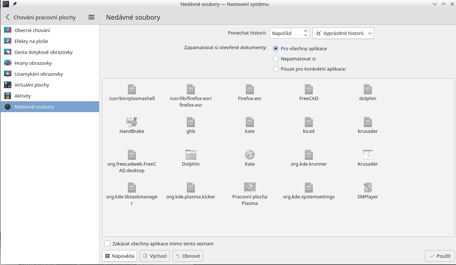Select the lowercase kate entry icon
Image resolution: width=456 pixels, height=265 pixels.
[x=250, y=122]
